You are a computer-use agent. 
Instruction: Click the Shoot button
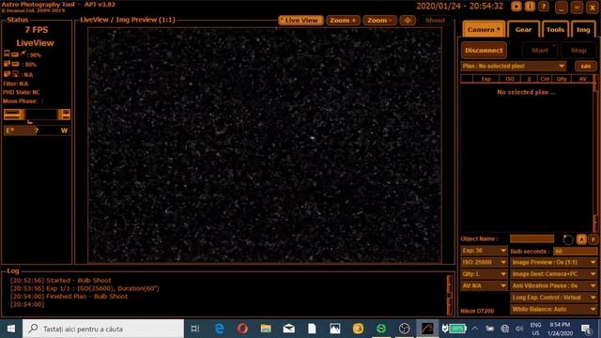point(435,21)
